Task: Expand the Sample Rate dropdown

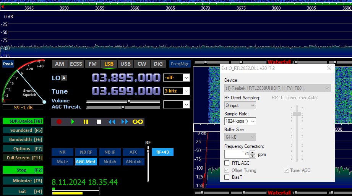Action: (240, 121)
